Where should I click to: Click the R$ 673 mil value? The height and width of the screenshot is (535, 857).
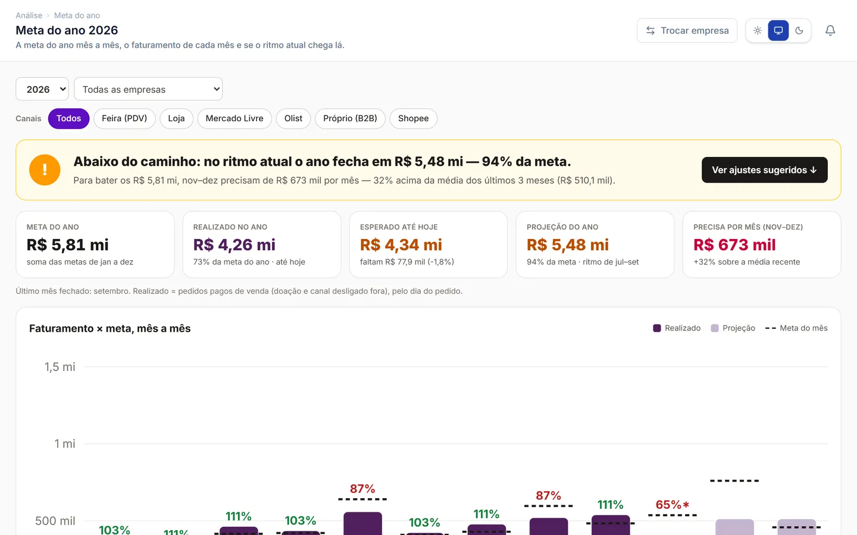pyautogui.click(x=734, y=245)
